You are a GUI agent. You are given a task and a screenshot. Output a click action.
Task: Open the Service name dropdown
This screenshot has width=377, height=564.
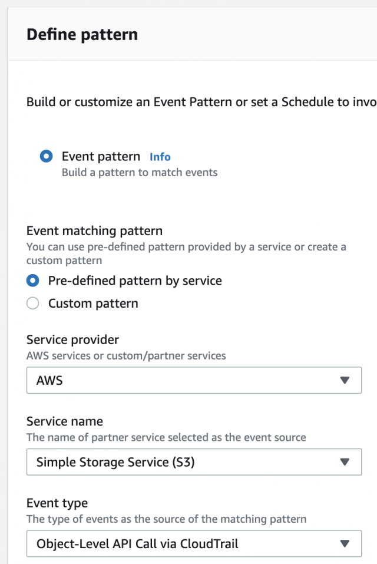click(x=193, y=462)
